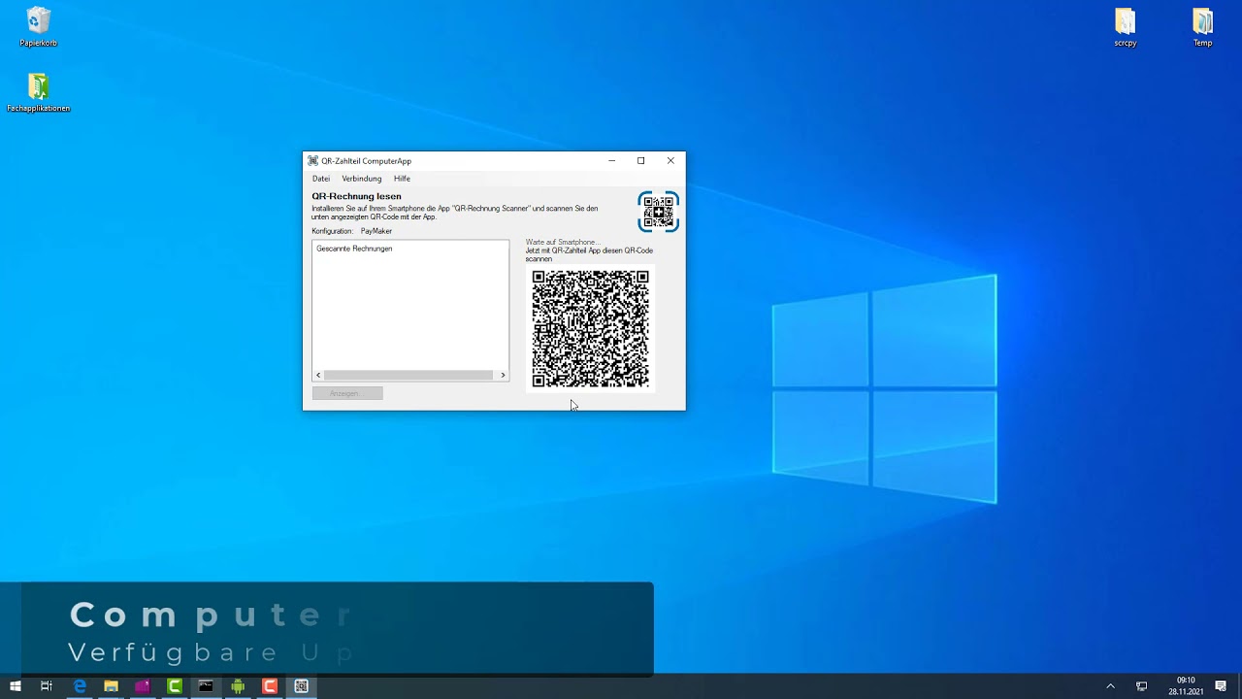Open File Explorer from the taskbar
Image resolution: width=1242 pixels, height=699 pixels.
[x=111, y=686]
